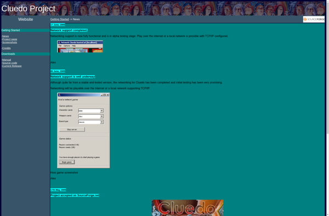The image size is (329, 216).
Task: Open the Host game dialog screenshot
Action: pyautogui.click(x=83, y=130)
